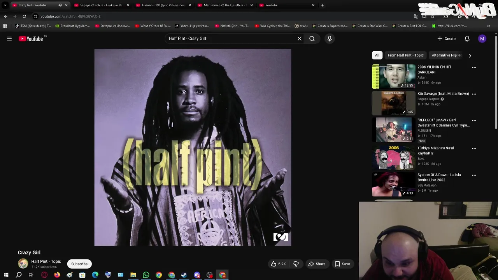Screen dimensions: 498x280
Task: Open options for Türkiye Mizahını Nasıl Kaybetti
Action: (x=474, y=148)
